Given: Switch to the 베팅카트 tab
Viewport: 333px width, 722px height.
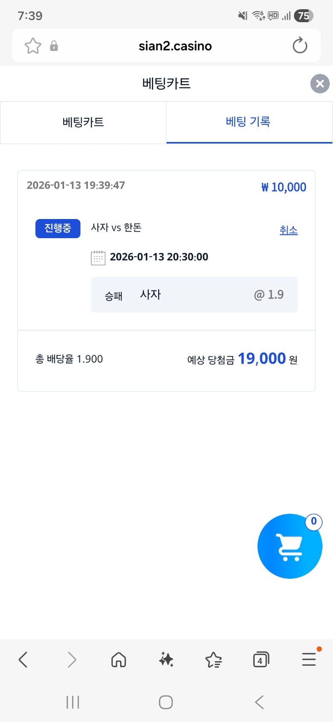Looking at the screenshot, I should click(x=83, y=122).
